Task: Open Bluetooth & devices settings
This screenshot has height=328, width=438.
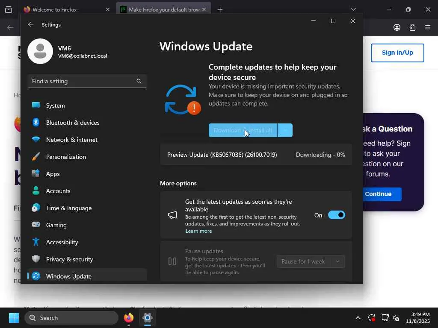Action: tap(87, 123)
